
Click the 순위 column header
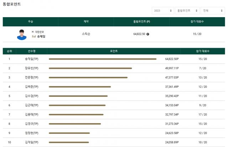pyautogui.click(x=9, y=51)
